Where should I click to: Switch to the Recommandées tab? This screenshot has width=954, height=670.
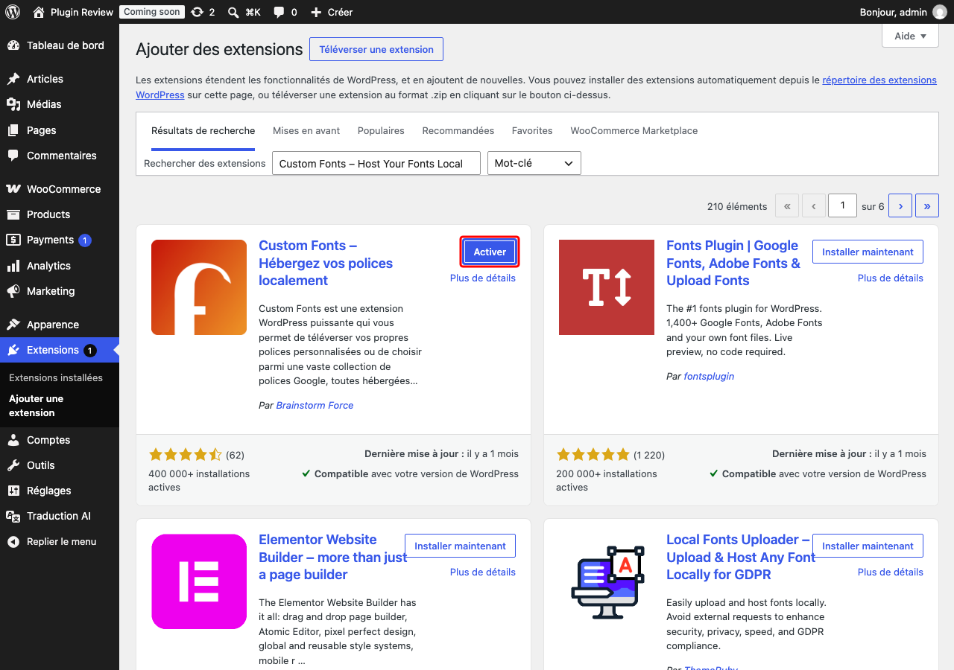(458, 130)
